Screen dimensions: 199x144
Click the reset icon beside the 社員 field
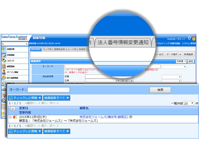(x=123, y=81)
